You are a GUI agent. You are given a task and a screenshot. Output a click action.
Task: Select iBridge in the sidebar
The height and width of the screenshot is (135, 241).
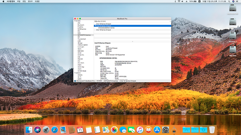[80, 43]
